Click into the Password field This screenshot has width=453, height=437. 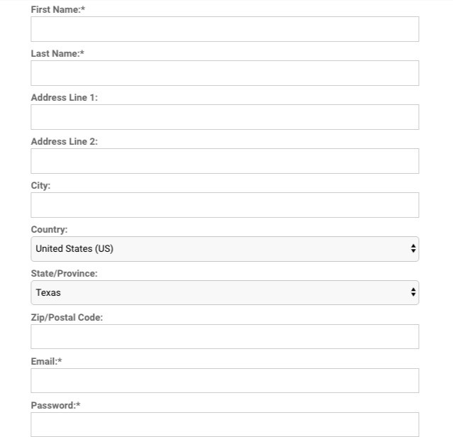click(225, 424)
